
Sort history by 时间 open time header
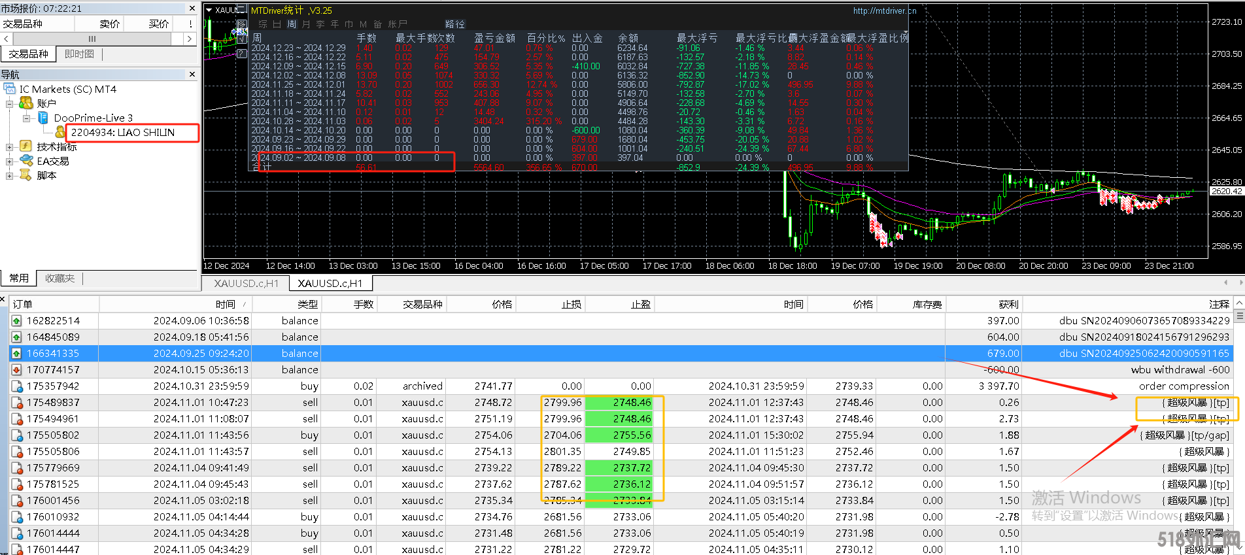click(x=175, y=304)
